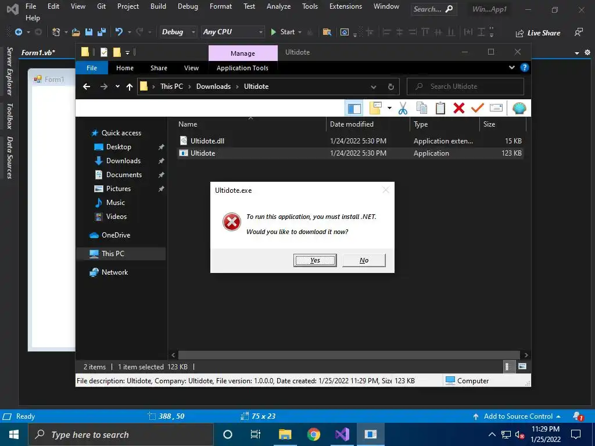Switch to large icons view layout
595x446 pixels.
pos(522,366)
